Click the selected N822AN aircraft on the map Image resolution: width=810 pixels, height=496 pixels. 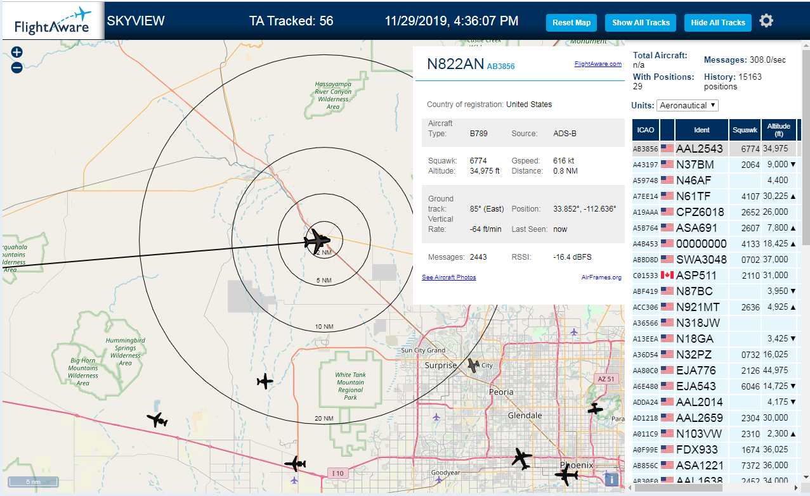[317, 240]
